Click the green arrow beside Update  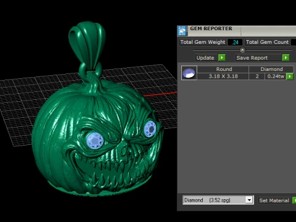pyautogui.click(x=222, y=58)
